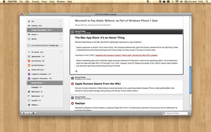Click the macZOT! blue square icon

tap(29, 101)
